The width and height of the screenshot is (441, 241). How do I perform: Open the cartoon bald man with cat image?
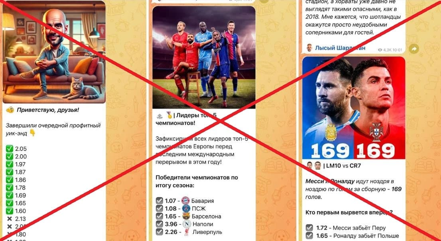tap(54, 52)
